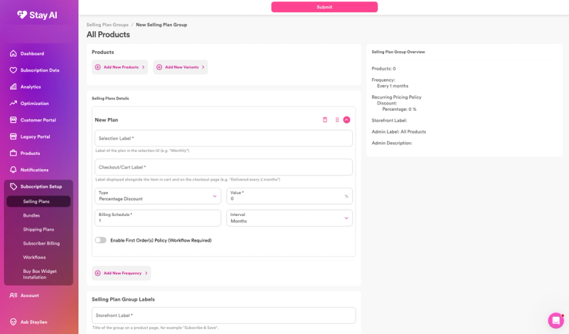The width and height of the screenshot is (569, 334).
Task: Click the Subscription Setup tag icon
Action: coord(13,186)
